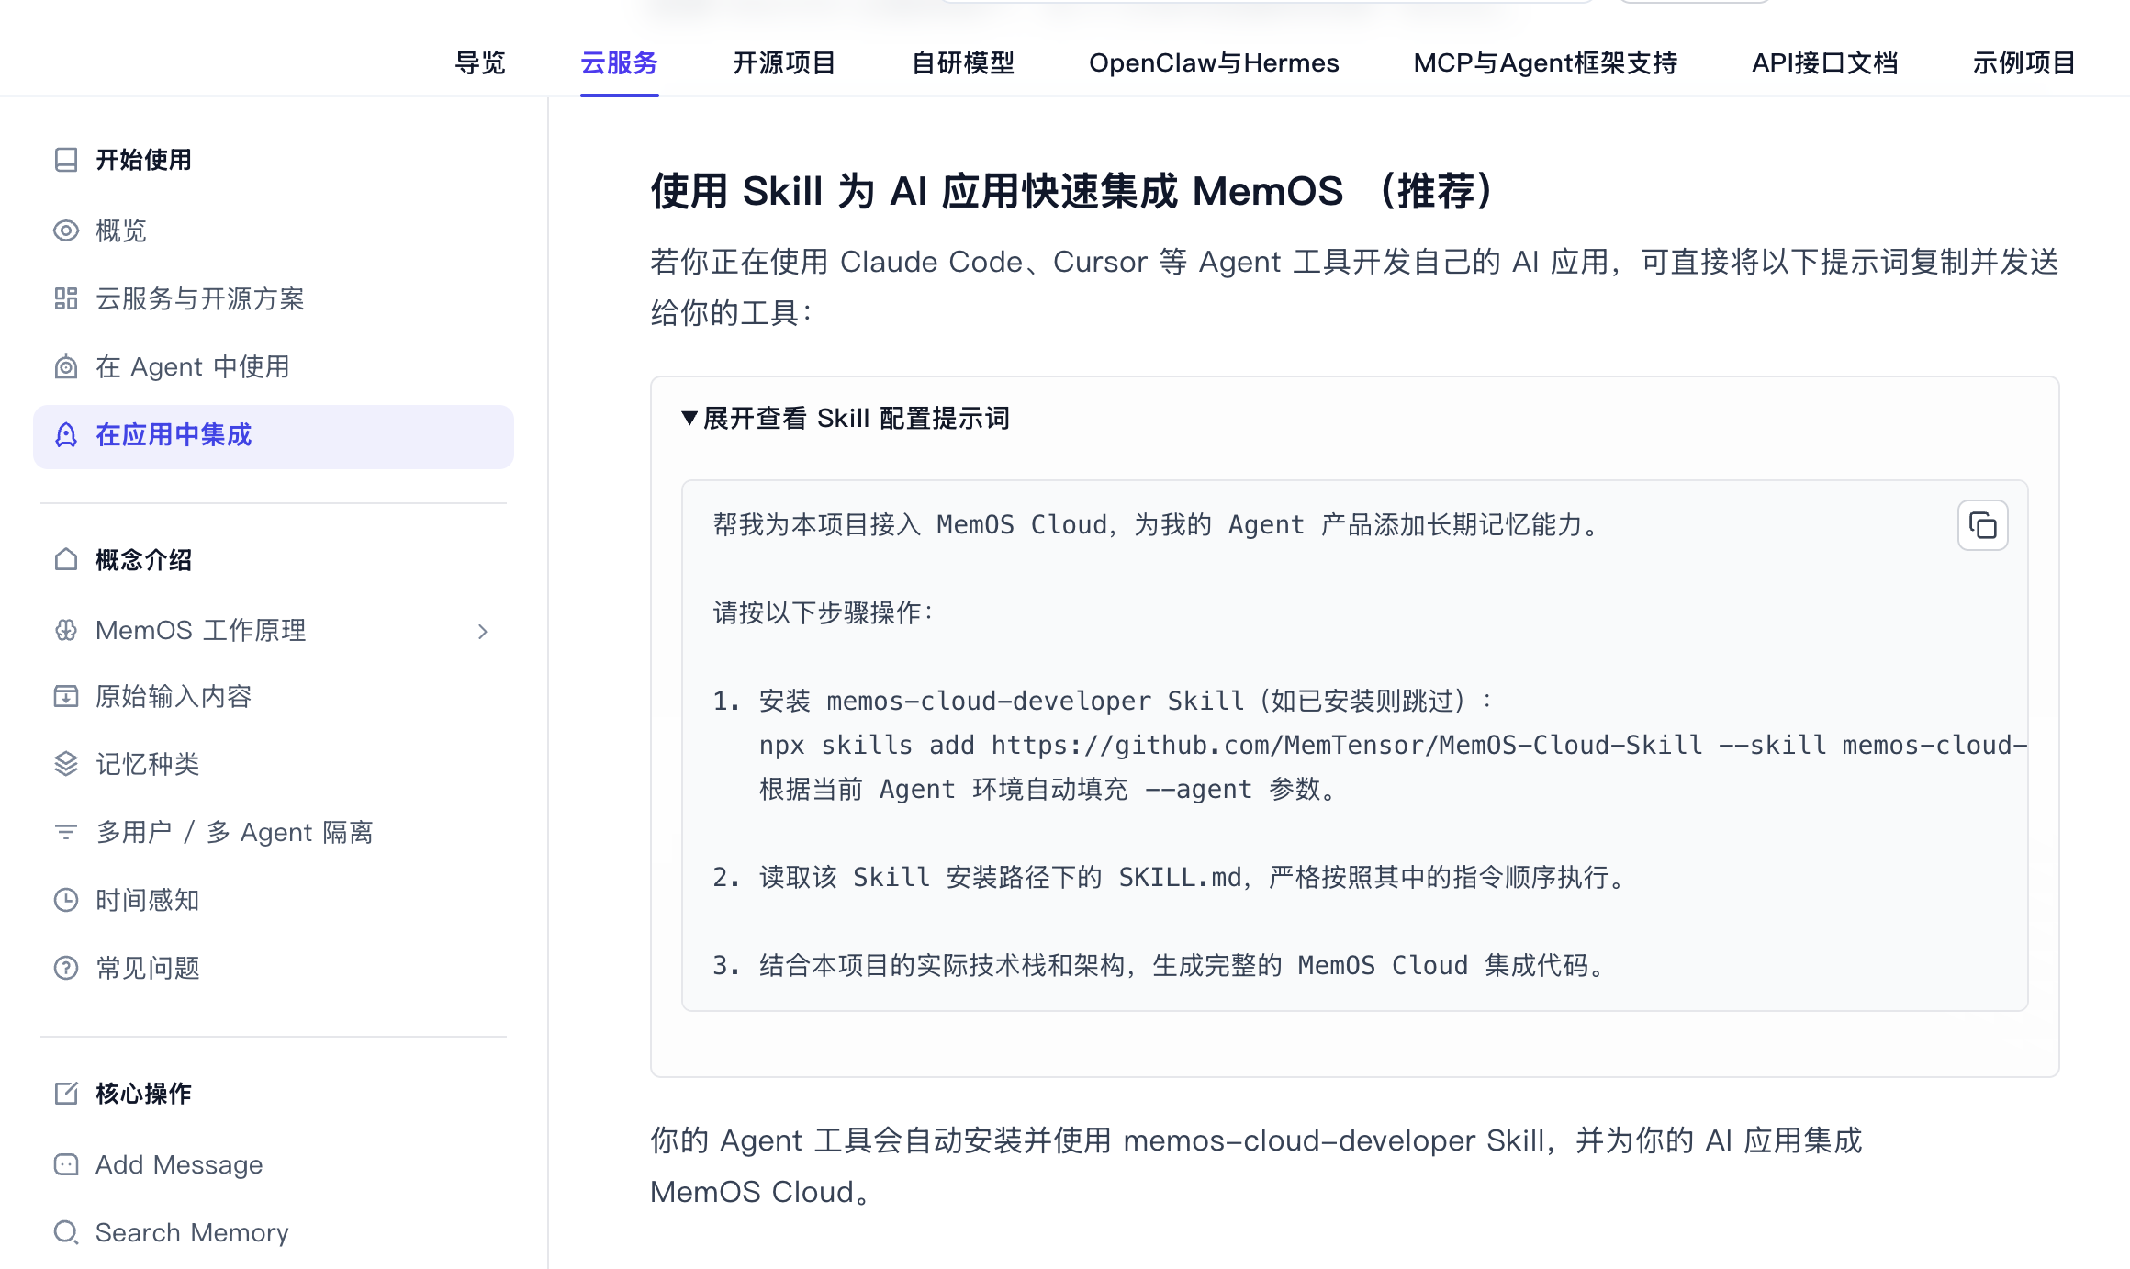Open the API接口文档 tab
Image resolution: width=2130 pixels, height=1269 pixels.
click(1825, 62)
